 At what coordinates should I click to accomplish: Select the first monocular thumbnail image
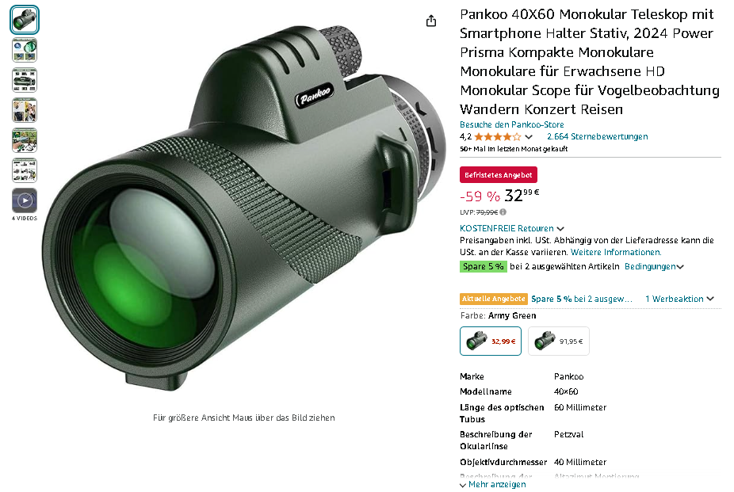tap(25, 20)
